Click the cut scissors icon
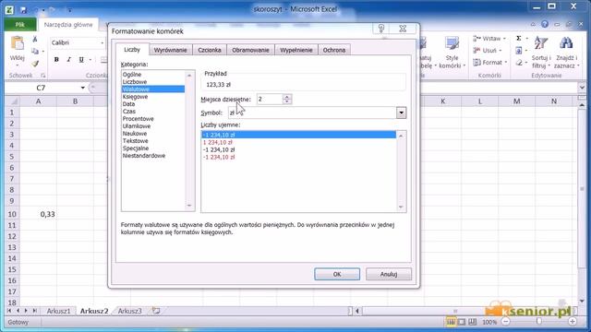 [35, 39]
